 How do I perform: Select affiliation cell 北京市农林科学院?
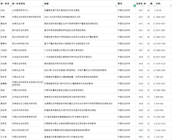coord(28,110)
